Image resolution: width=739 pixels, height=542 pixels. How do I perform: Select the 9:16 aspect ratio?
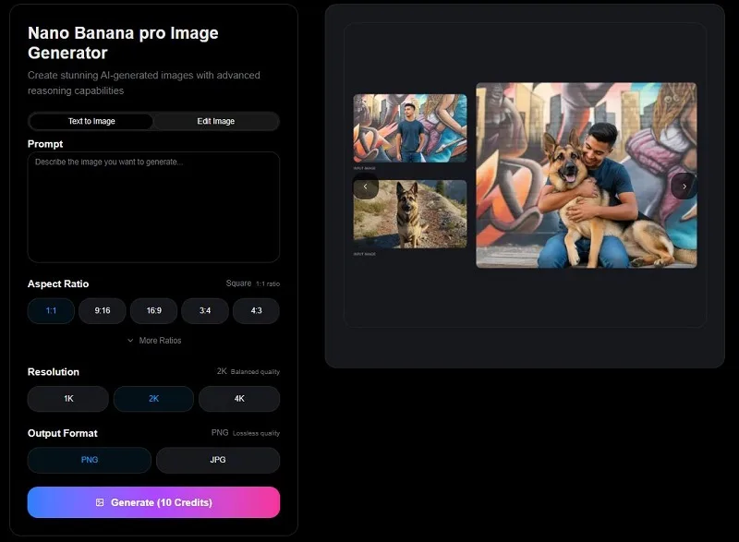(x=103, y=311)
